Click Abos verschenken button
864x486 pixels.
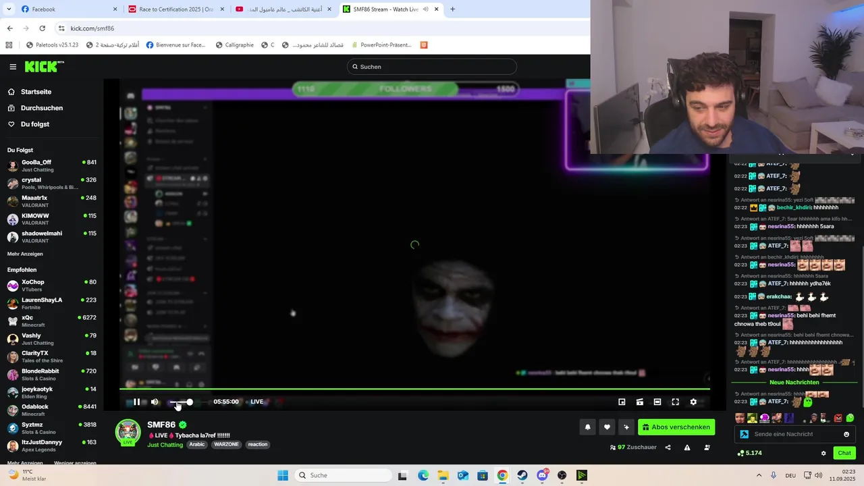(676, 427)
